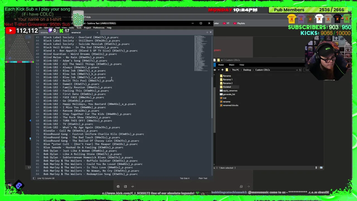
Task: Open the tab list dropdown arrow
Action: coord(211,32)
